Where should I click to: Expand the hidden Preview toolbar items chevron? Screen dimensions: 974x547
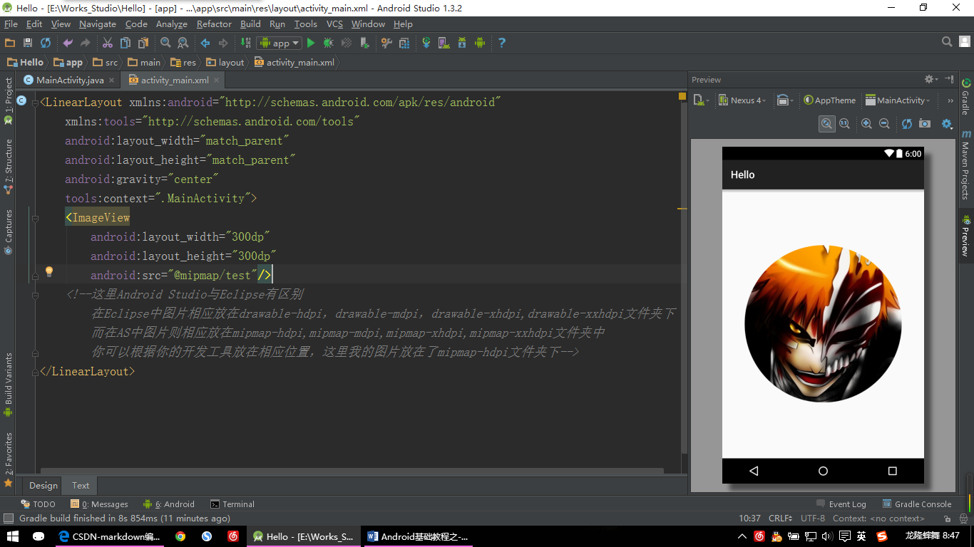pos(950,100)
